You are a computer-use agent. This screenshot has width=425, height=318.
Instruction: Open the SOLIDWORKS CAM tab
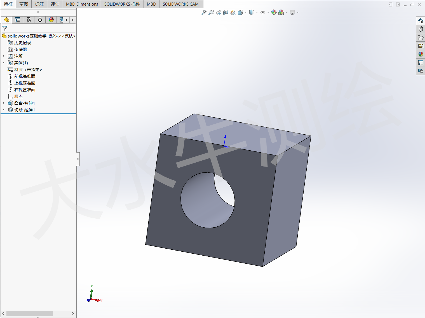click(181, 4)
